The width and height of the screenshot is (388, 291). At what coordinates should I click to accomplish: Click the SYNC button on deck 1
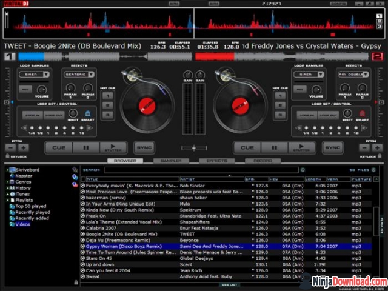[144, 148]
